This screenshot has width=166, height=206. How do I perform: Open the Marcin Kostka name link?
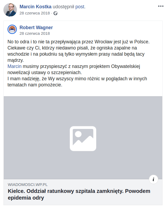point(36,7)
